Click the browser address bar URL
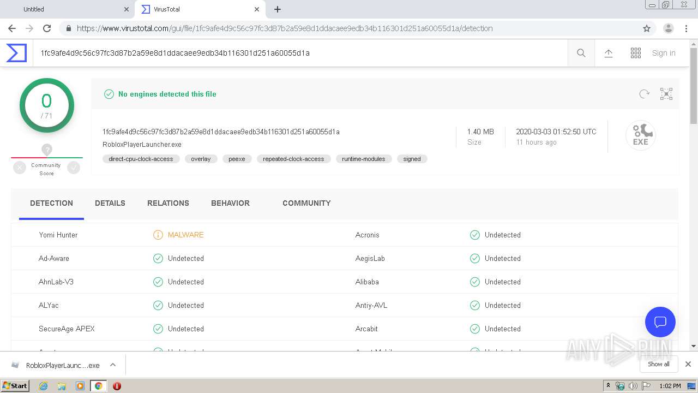Viewport: 698px width, 393px height. click(285, 28)
